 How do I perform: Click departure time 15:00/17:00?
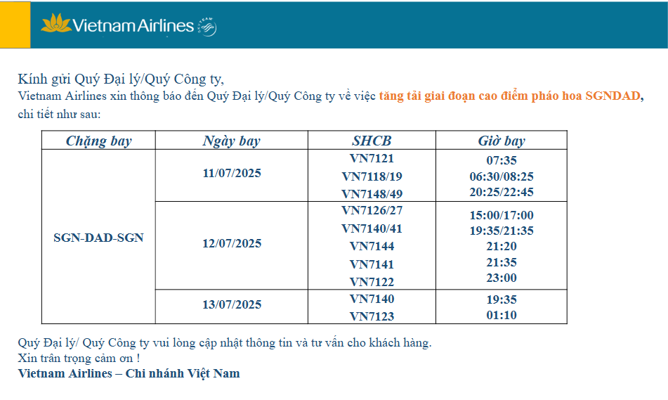pyautogui.click(x=502, y=215)
